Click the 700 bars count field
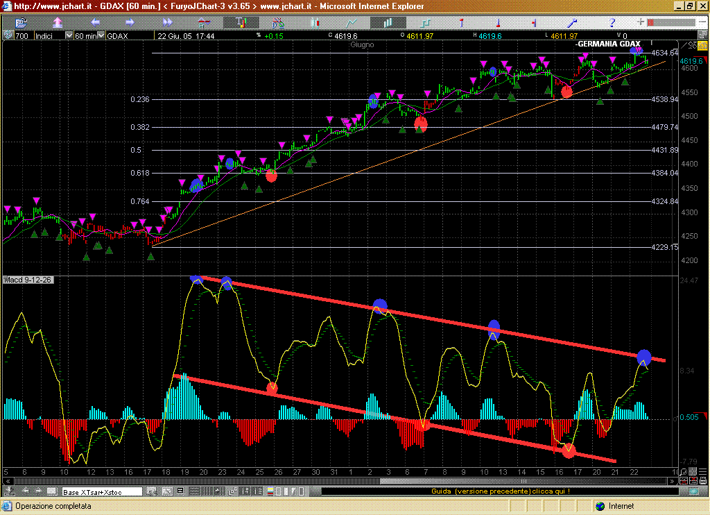This screenshot has height=515, width=710. 21,35
